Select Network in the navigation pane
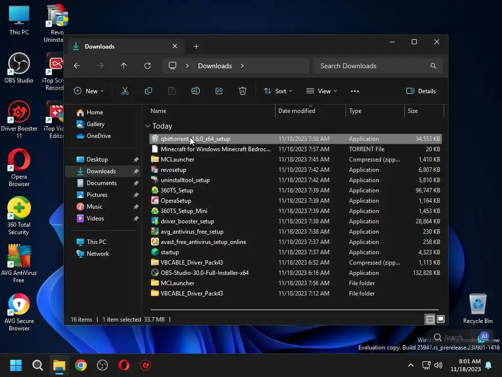 93,254
